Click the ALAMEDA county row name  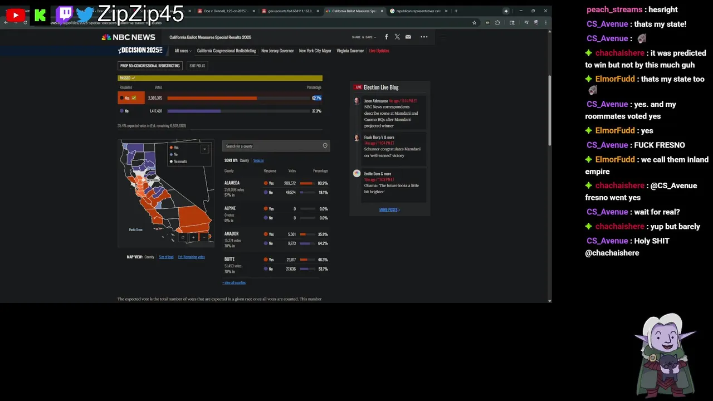[232, 183]
